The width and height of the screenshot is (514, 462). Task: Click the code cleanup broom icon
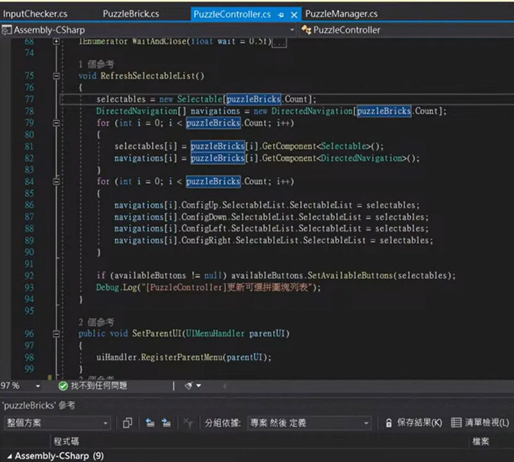point(188,386)
